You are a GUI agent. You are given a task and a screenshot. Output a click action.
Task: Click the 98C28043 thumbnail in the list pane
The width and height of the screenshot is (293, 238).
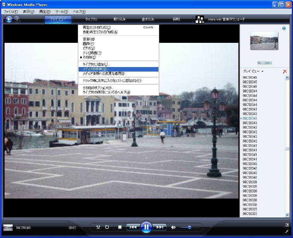[x=264, y=40]
